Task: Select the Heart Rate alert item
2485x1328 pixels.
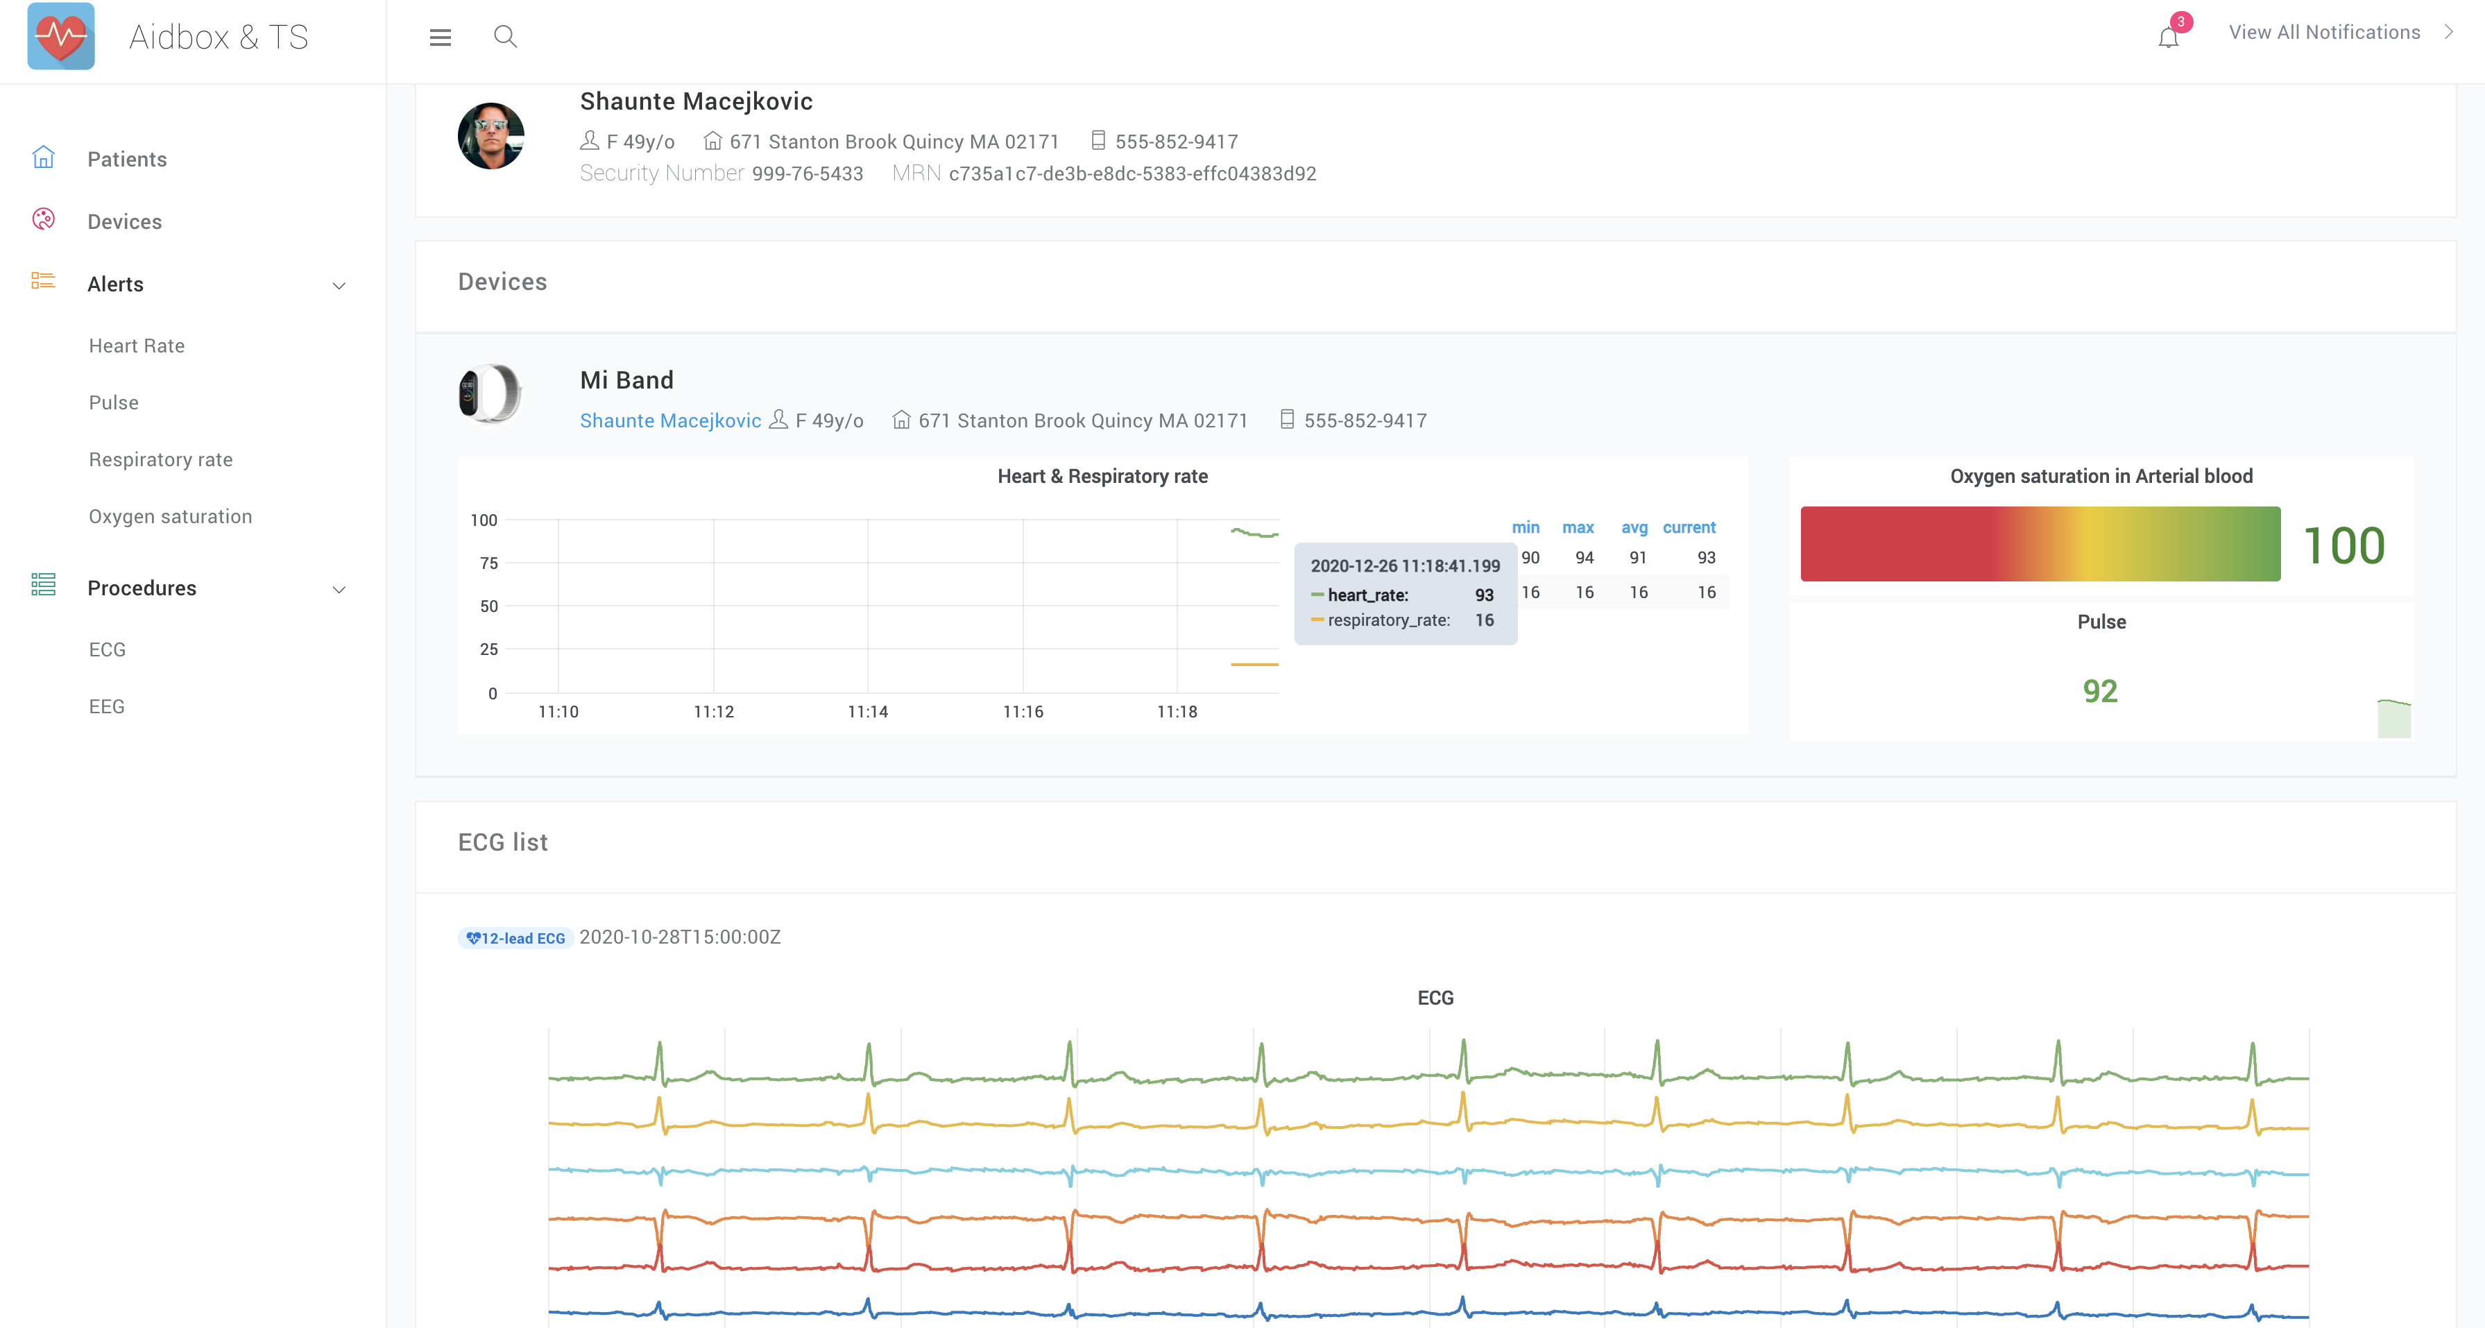Action: [x=136, y=345]
